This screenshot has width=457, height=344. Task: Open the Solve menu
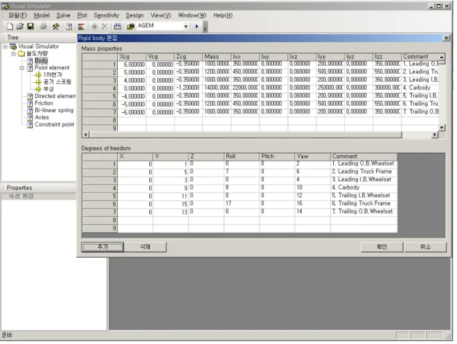[x=64, y=15]
